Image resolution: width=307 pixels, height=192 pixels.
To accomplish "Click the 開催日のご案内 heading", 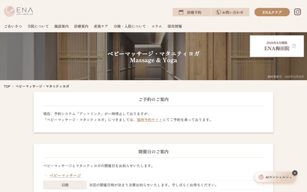I will (x=153, y=152).
